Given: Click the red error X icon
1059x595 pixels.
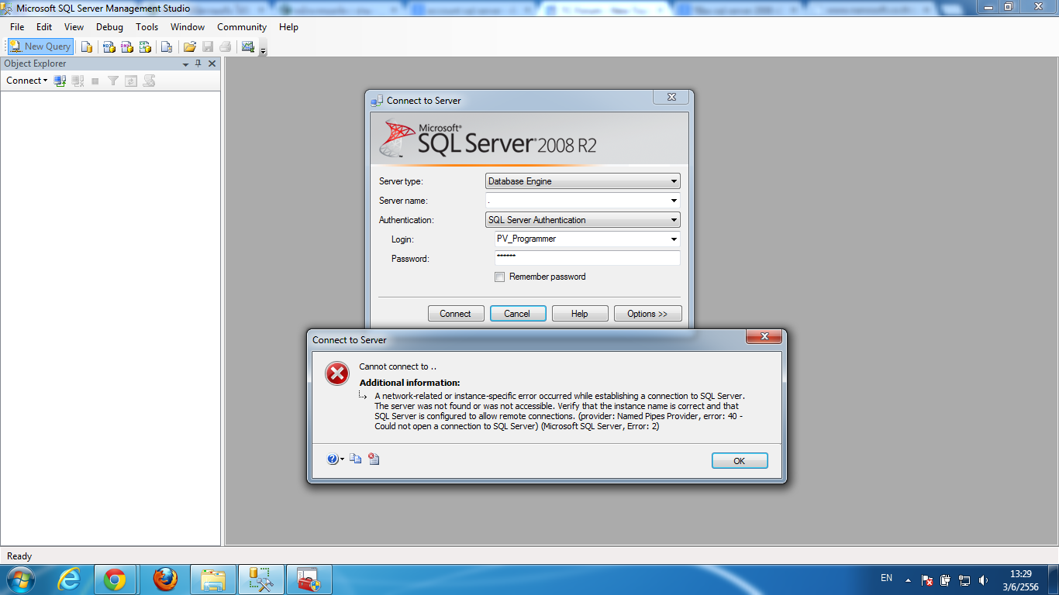Looking at the screenshot, I should (337, 373).
